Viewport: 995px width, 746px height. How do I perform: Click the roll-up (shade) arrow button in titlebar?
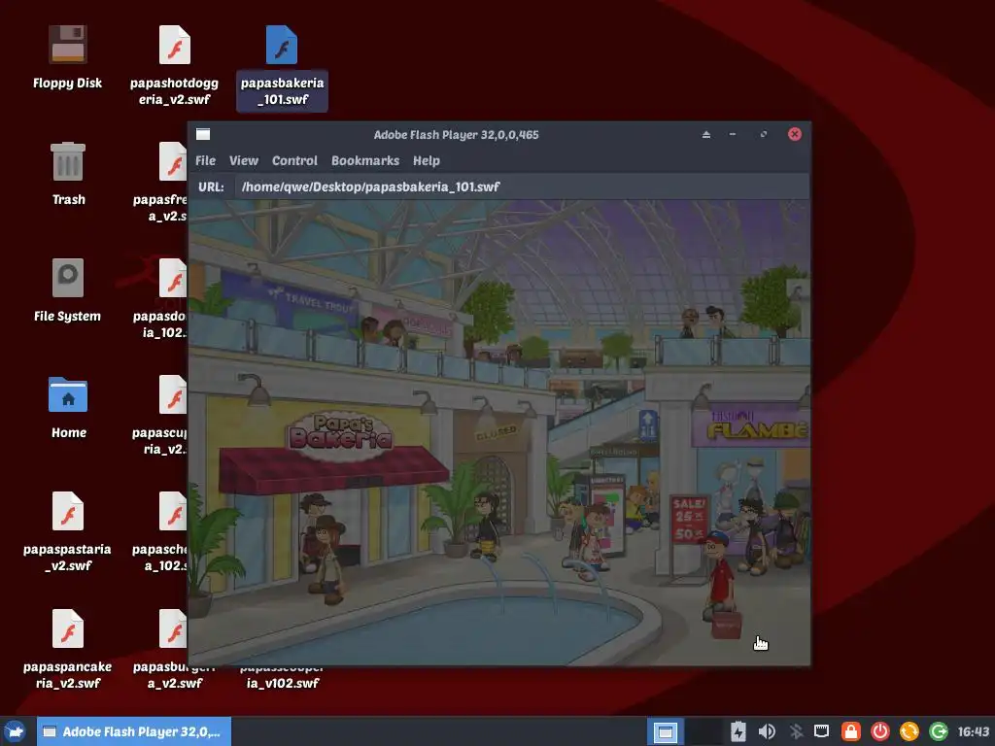[x=705, y=134]
